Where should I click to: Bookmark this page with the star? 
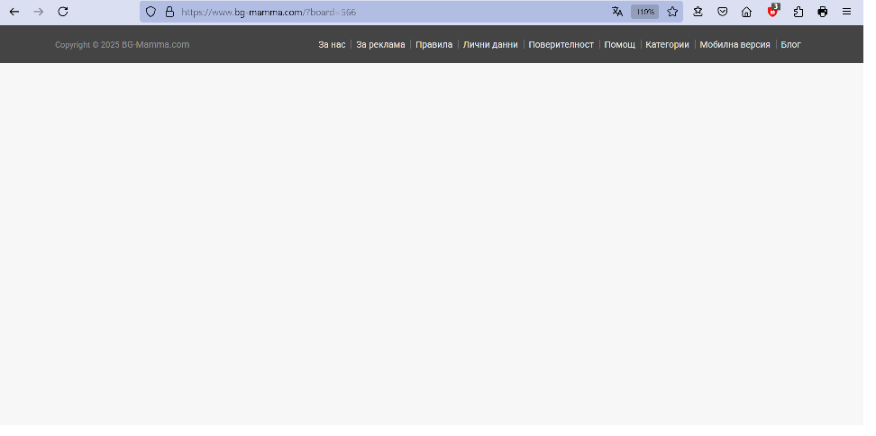pyautogui.click(x=672, y=12)
